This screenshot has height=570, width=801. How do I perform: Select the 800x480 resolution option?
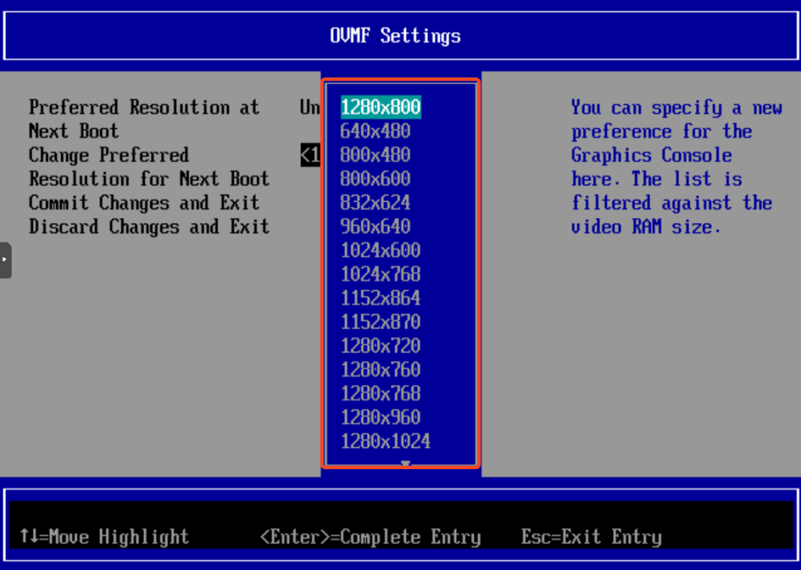click(375, 156)
